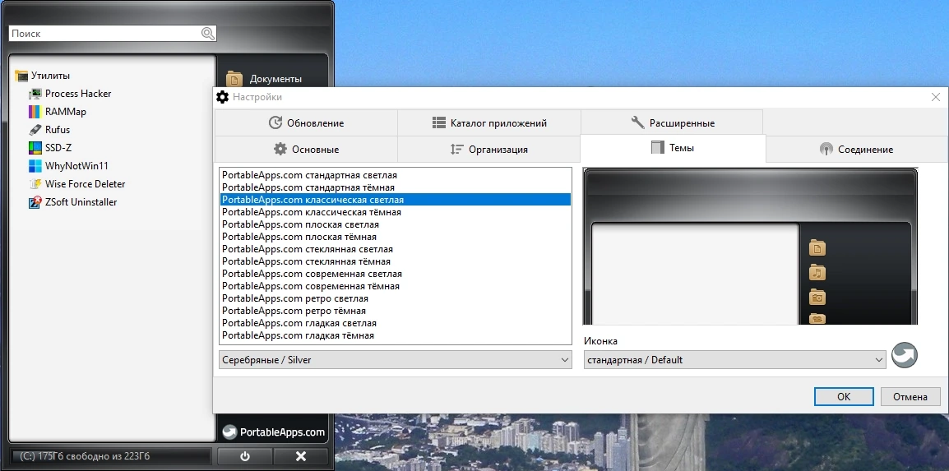
Task: Open the Соединение tab
Action: coord(856,149)
